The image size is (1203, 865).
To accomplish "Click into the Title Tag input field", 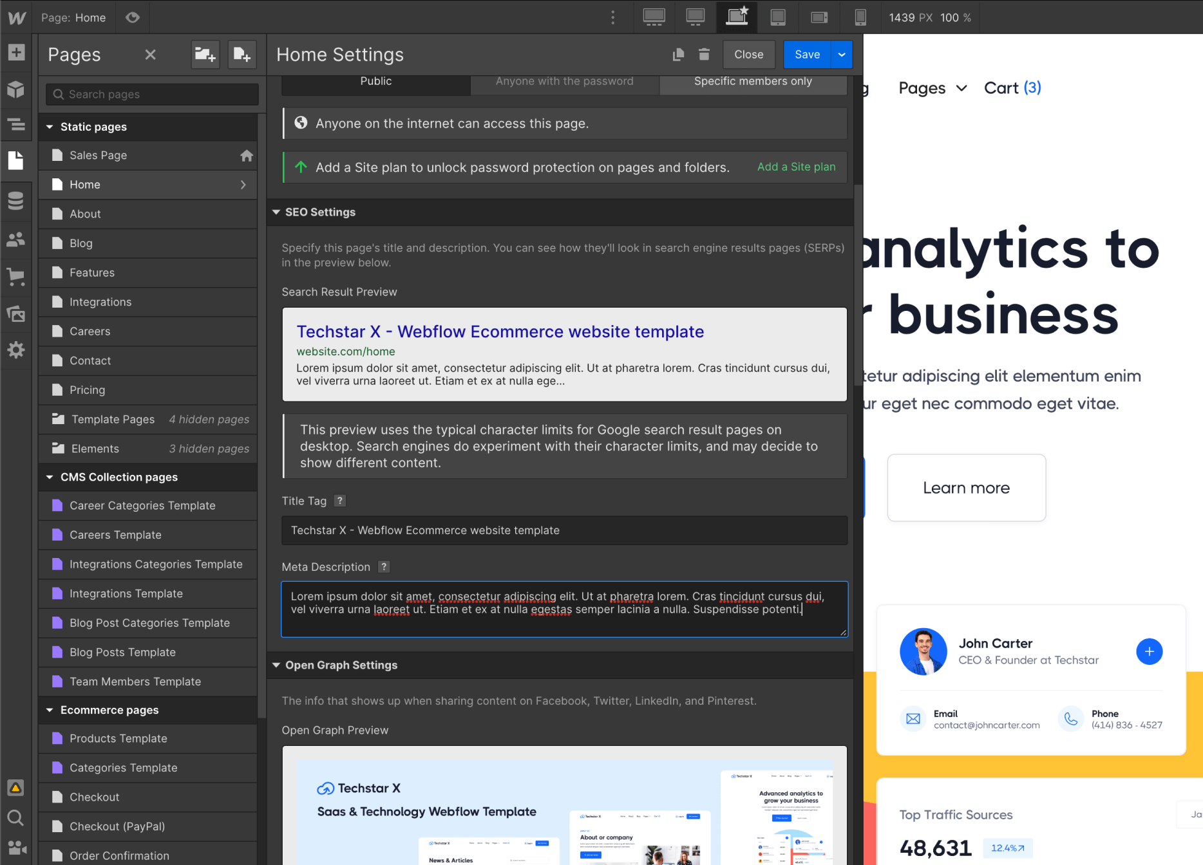I will tap(564, 530).
